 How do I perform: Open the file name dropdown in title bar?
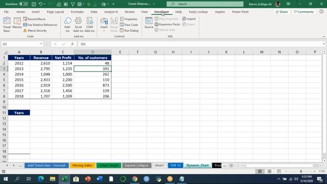(x=154, y=4)
